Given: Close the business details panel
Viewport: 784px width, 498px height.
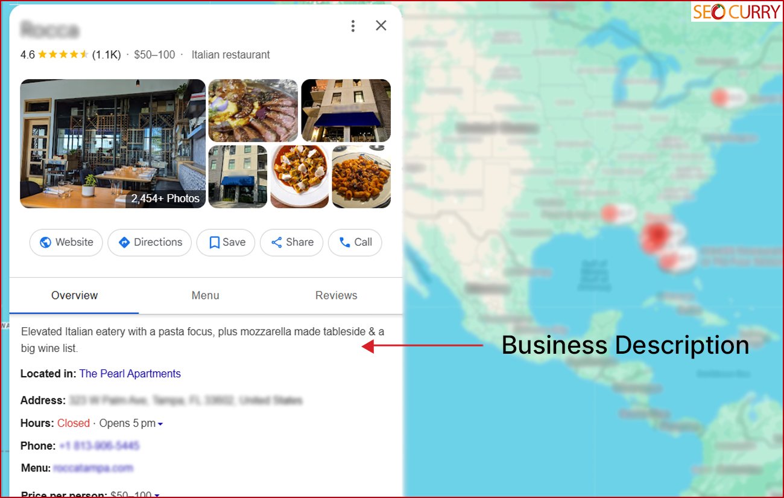Looking at the screenshot, I should [x=381, y=25].
